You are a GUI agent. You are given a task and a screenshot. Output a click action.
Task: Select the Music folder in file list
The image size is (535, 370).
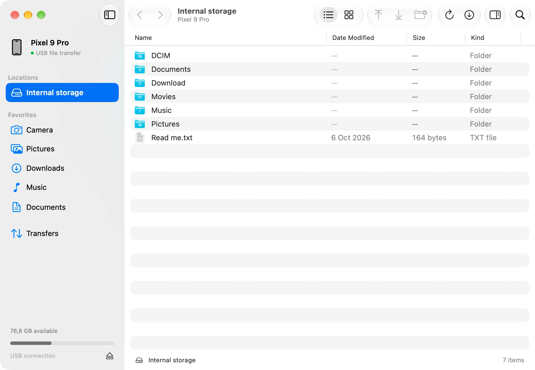pyautogui.click(x=329, y=110)
